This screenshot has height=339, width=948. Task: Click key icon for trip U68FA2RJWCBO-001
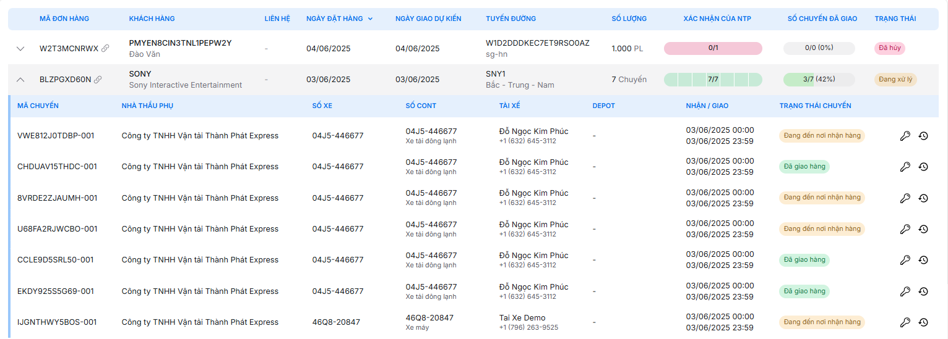pyautogui.click(x=905, y=229)
